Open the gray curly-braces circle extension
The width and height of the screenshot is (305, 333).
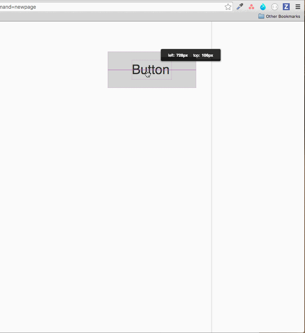tap(274, 7)
